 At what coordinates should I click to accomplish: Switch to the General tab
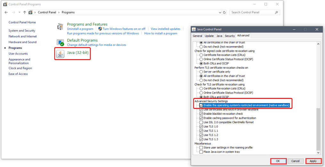pos(197,36)
